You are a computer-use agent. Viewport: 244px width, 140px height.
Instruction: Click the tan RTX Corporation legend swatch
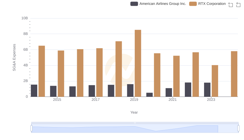193,4
